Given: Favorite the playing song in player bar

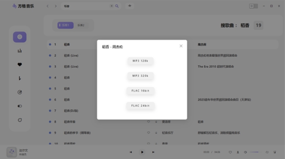Looking at the screenshot, I should pos(230,152).
